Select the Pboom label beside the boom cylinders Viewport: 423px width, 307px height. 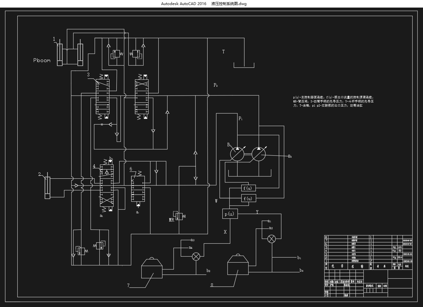pyautogui.click(x=42, y=61)
